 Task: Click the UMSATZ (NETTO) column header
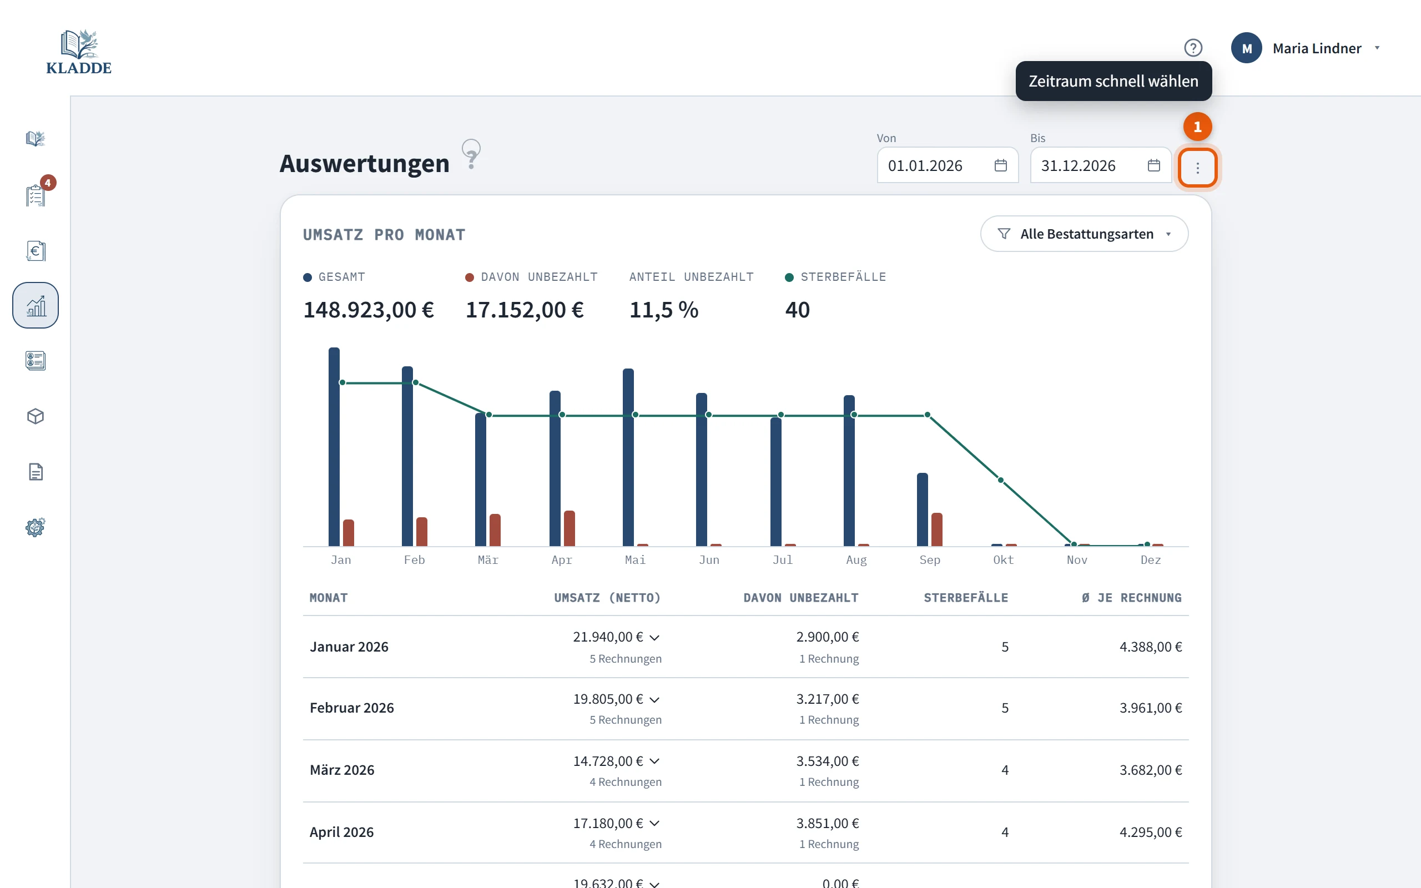(x=607, y=598)
